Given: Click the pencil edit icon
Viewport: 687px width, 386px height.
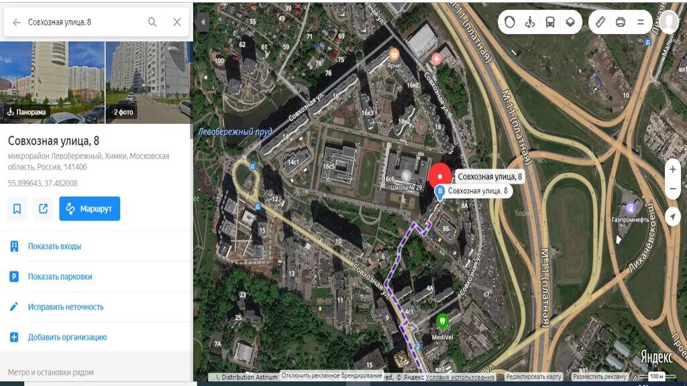Looking at the screenshot, I should tap(14, 307).
